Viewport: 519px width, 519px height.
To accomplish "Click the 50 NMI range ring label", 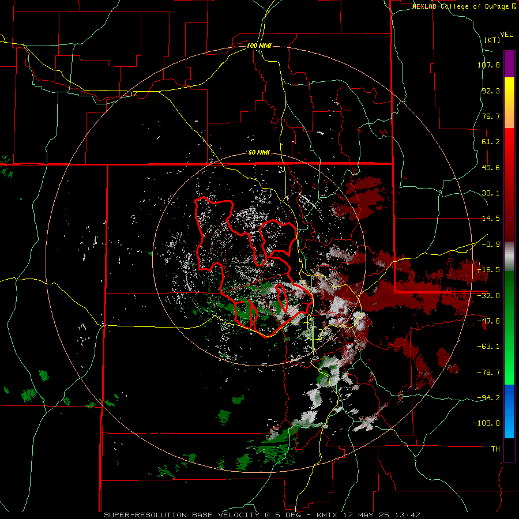I will pos(259,153).
